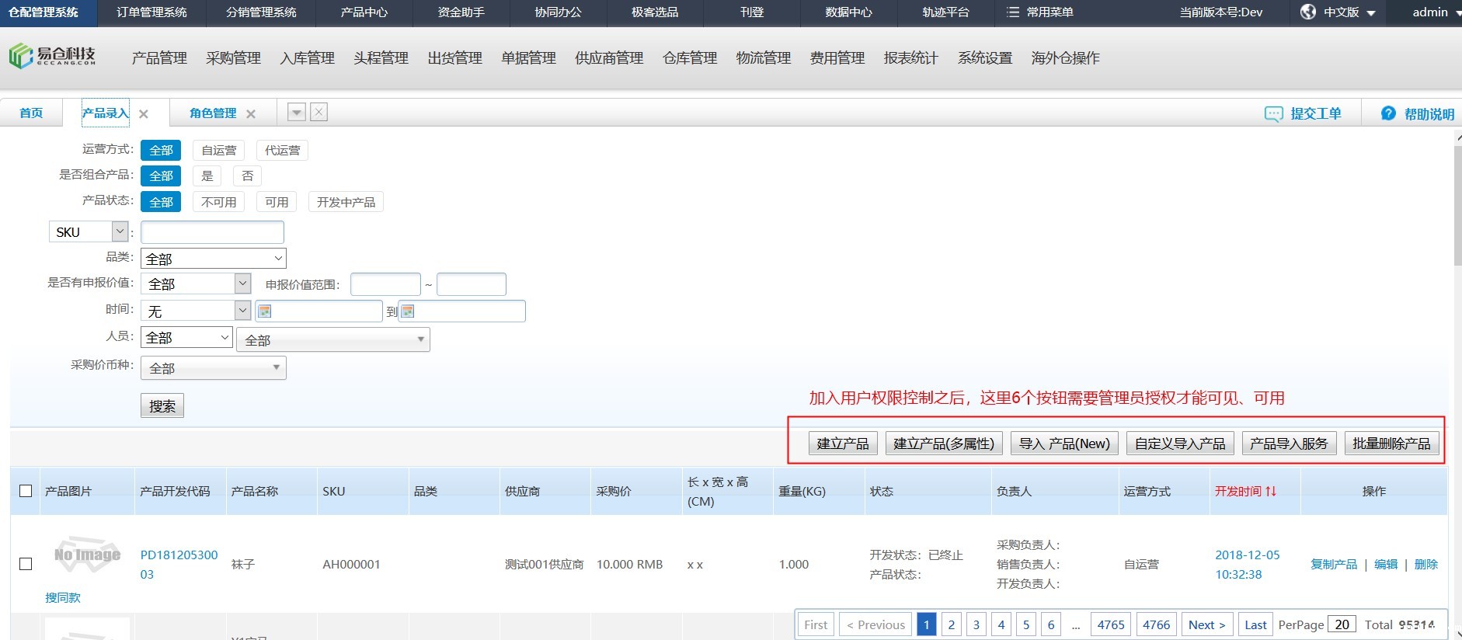1462x640 pixels.
Task: Check the first product row checkbox
Action: [x=26, y=564]
